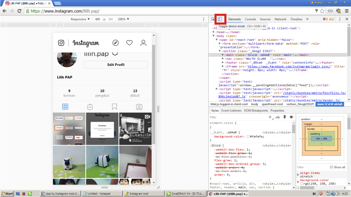Open Instagram Explore compass icon

pos(116,43)
